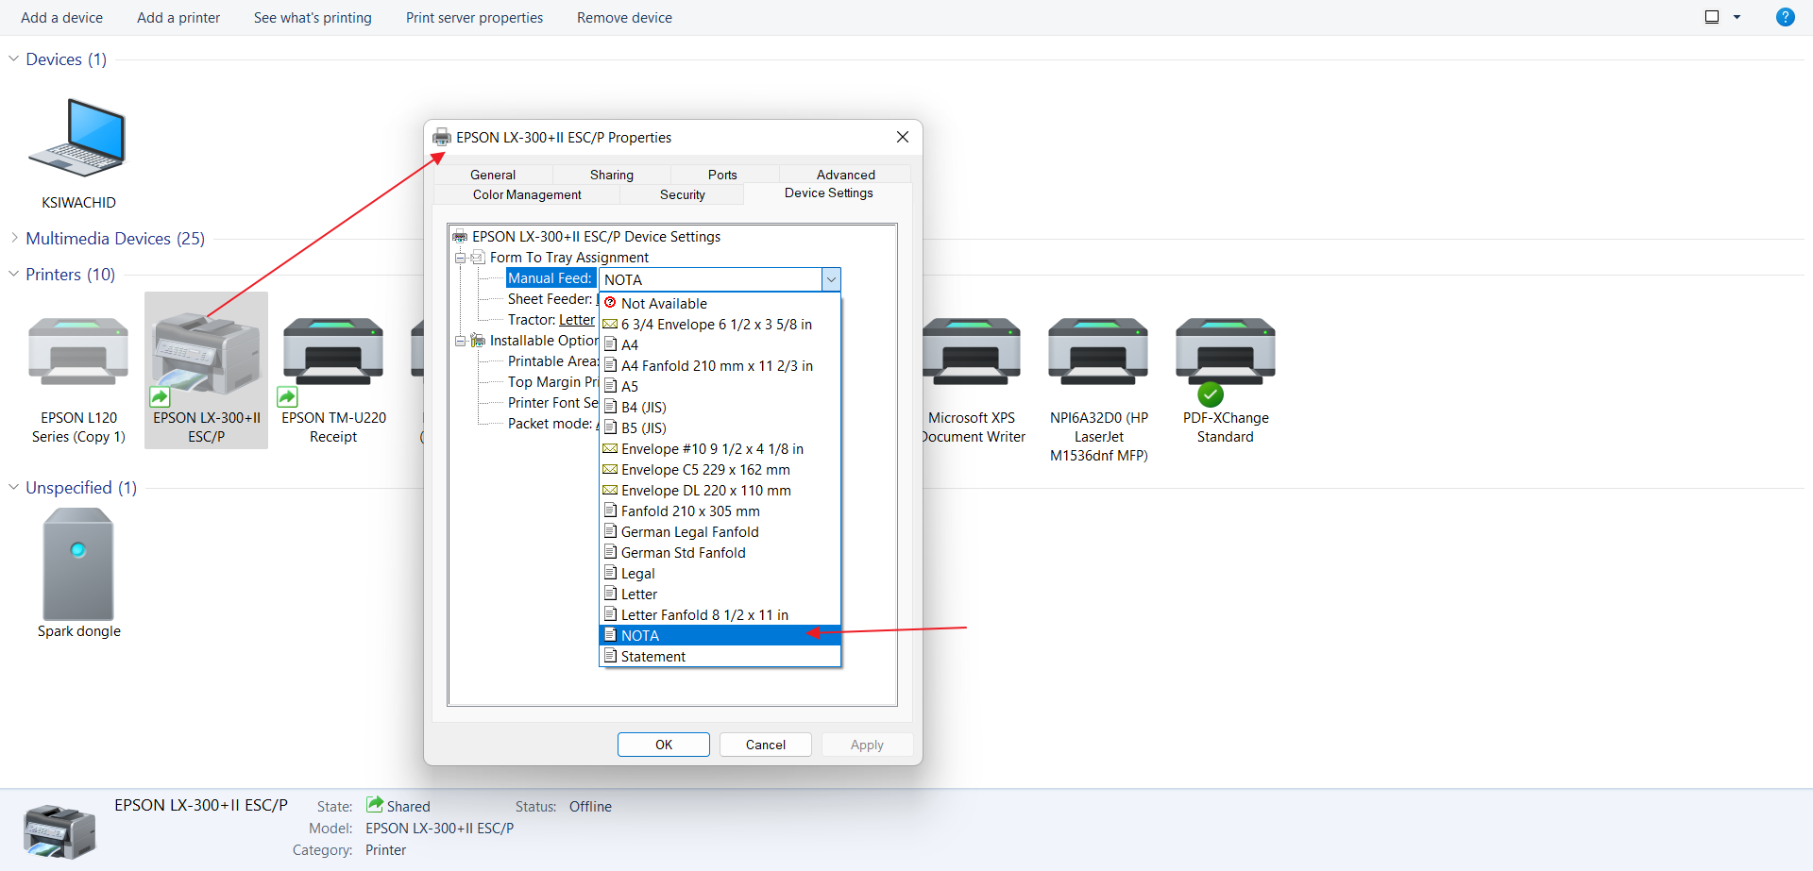
Task: Choose Statement from the paper list
Action: tap(720, 657)
